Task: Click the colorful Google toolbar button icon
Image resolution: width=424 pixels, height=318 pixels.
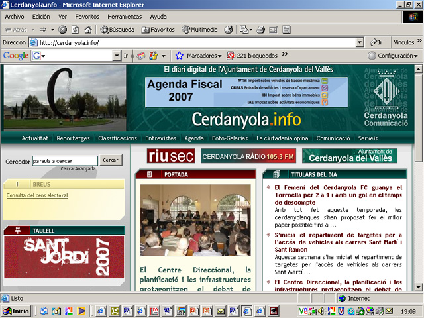Action: 154,56
